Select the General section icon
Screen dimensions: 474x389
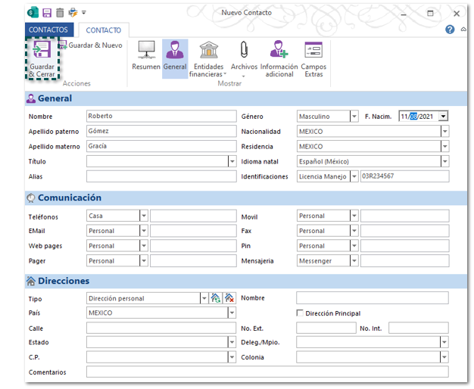tap(175, 57)
